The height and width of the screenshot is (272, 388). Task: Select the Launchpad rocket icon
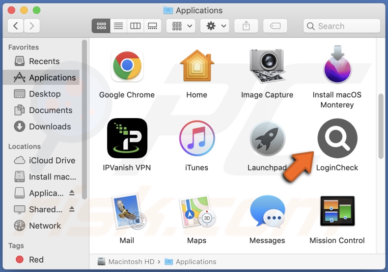pos(267,138)
